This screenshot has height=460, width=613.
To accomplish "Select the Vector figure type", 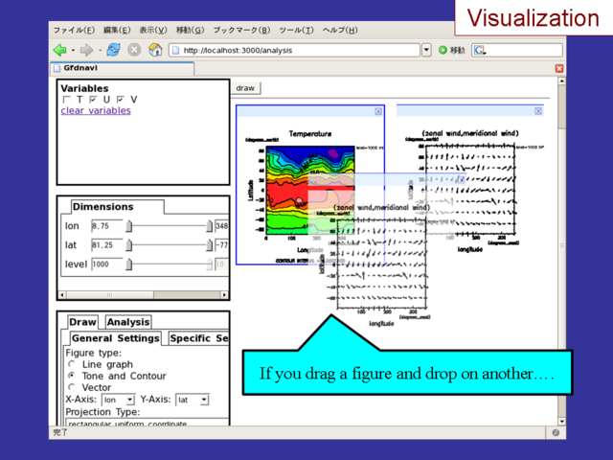I will (72, 387).
